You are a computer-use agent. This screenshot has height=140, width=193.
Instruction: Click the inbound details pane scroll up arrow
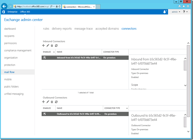(x=185, y=59)
